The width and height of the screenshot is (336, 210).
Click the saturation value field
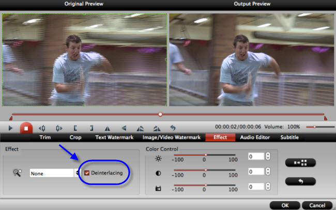point(256,187)
